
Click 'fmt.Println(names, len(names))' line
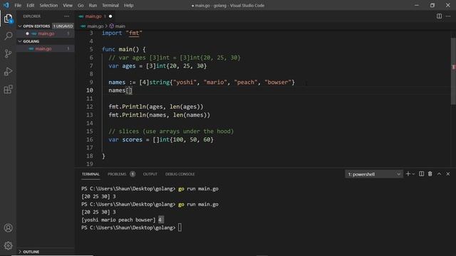(159, 115)
